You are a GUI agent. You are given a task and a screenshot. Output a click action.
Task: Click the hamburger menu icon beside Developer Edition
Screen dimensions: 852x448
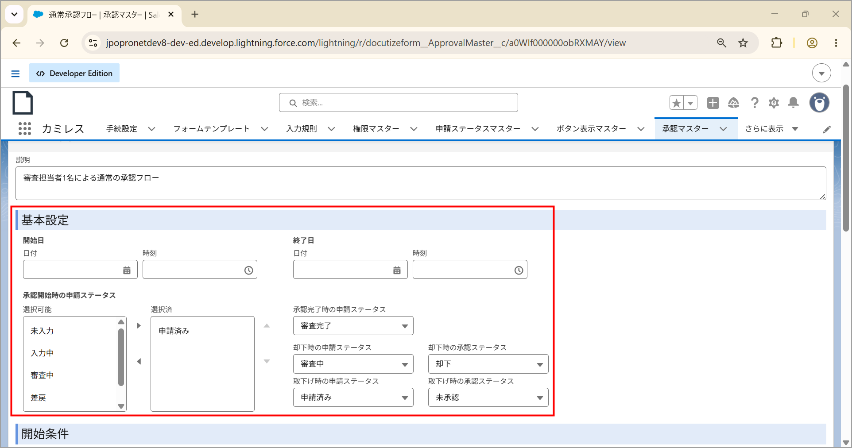15,73
